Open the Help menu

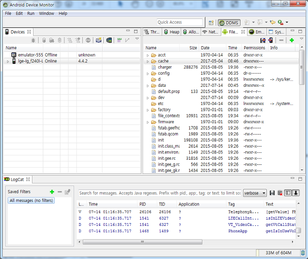click(63, 13)
